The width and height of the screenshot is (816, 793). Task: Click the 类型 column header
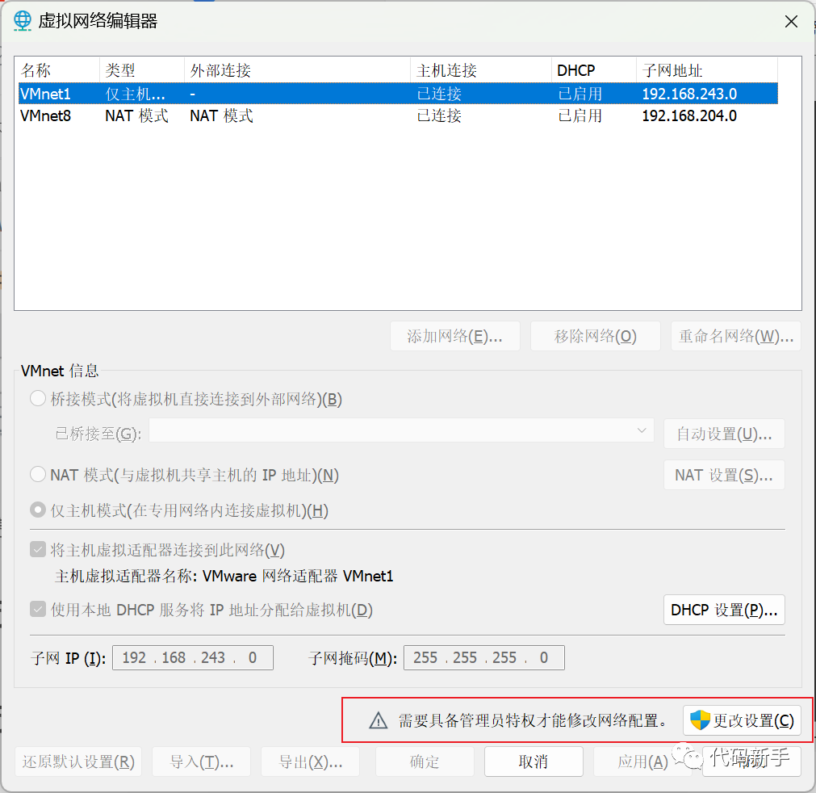coord(141,70)
